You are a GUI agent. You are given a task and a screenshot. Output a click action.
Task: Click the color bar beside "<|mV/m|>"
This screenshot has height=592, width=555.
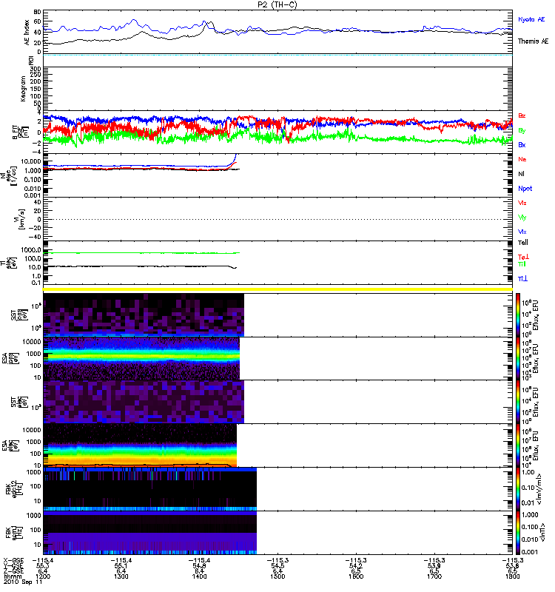coord(518,489)
